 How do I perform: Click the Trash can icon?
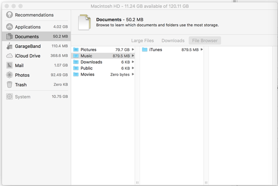10,85
